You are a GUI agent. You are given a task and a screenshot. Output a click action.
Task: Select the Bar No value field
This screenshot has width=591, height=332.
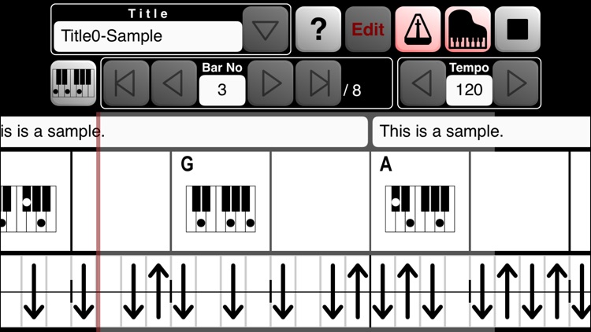tap(221, 90)
